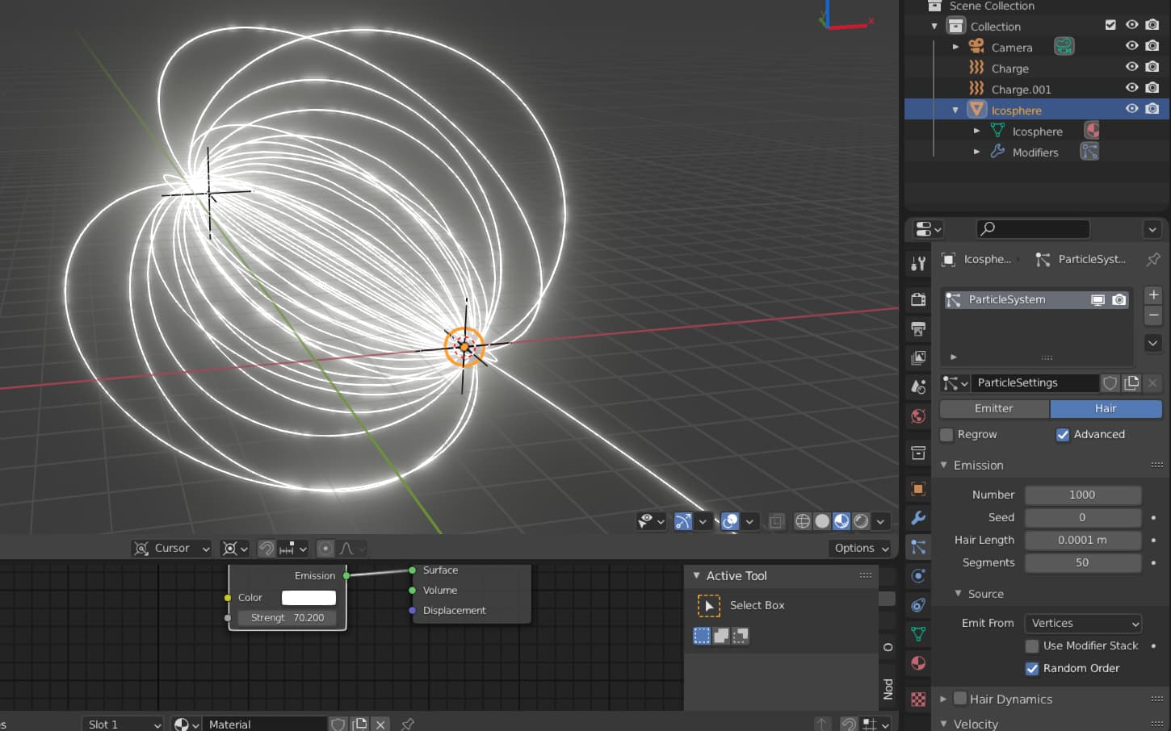Viewport: 1171px width, 731px height.
Task: Click the particle Number value field
Action: coord(1082,495)
